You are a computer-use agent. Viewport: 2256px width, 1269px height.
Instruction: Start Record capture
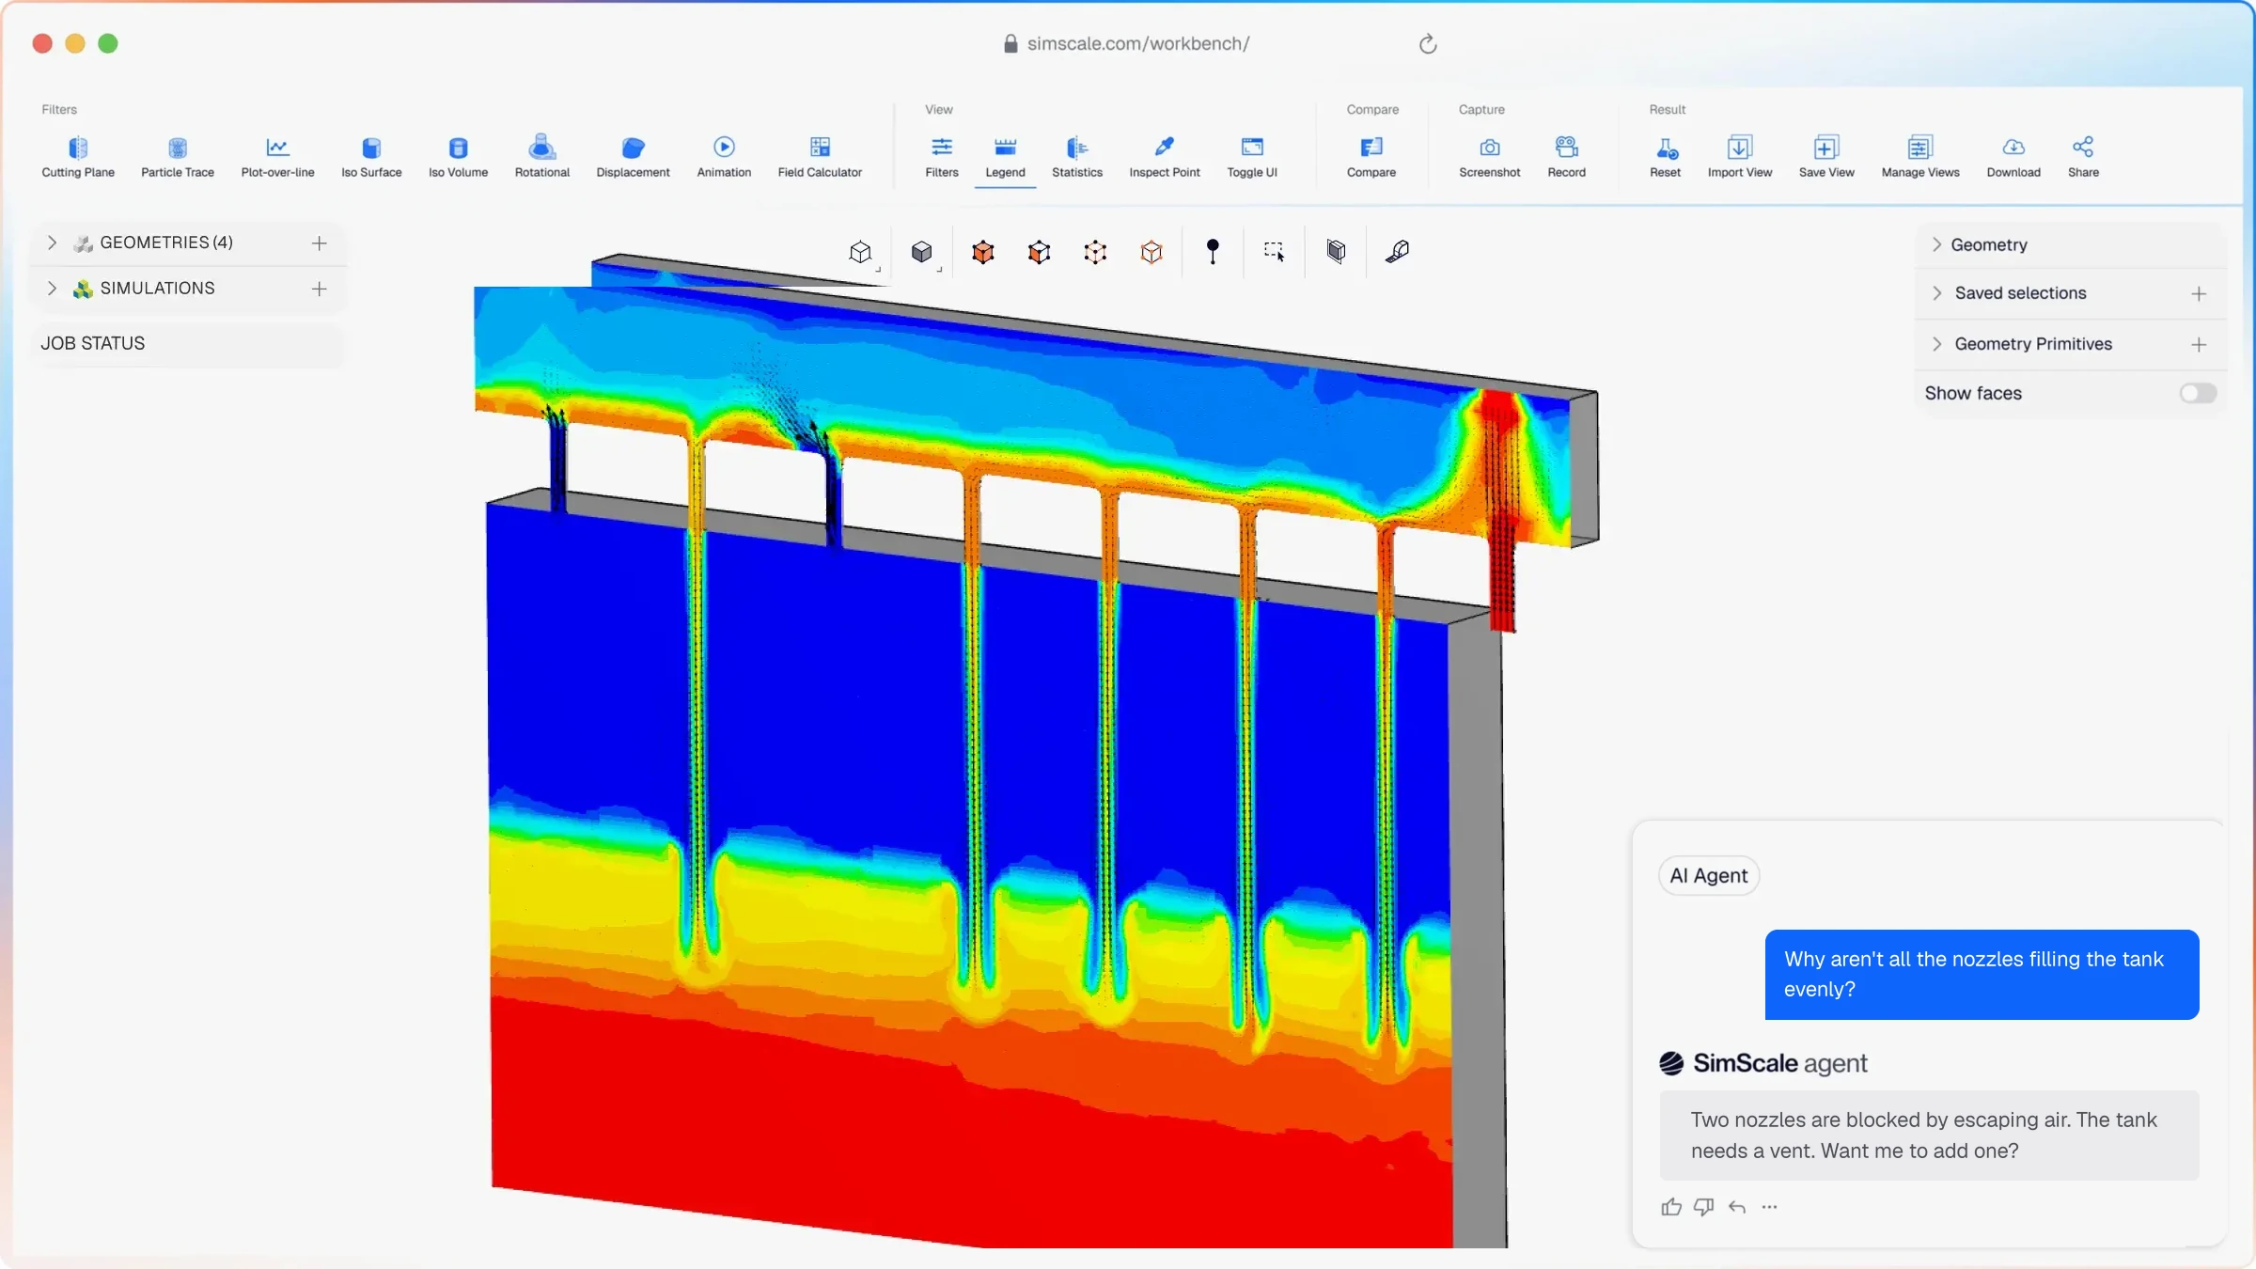click(x=1567, y=157)
